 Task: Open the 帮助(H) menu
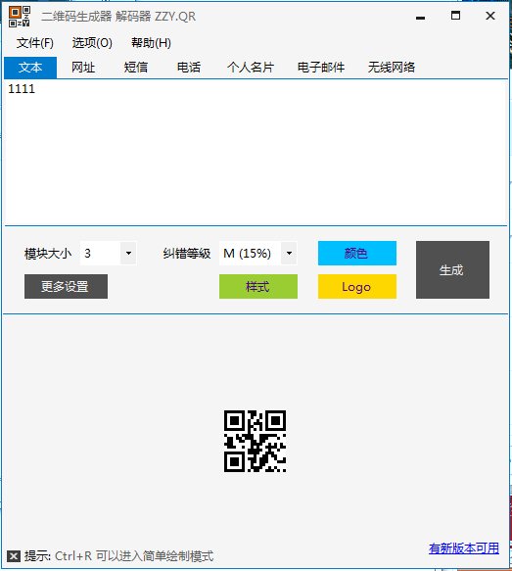pos(151,43)
